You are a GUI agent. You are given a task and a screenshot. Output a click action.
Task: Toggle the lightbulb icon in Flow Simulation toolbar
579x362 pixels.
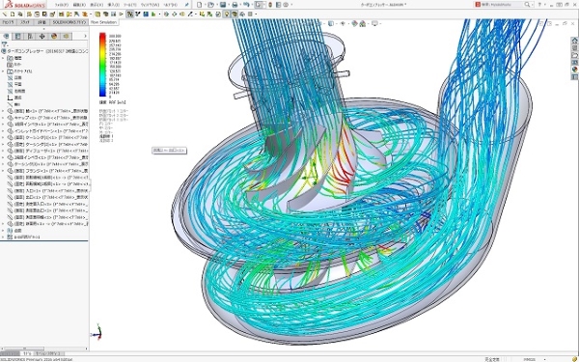click(227, 14)
